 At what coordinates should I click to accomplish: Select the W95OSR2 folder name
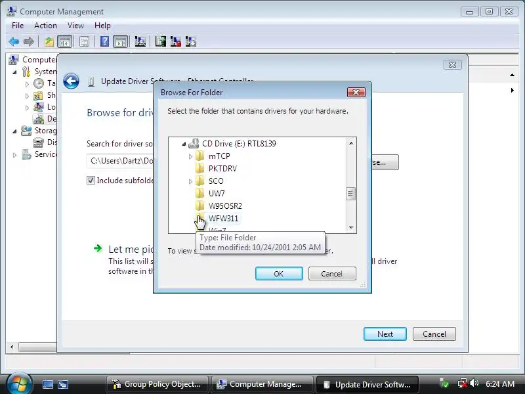click(x=225, y=206)
